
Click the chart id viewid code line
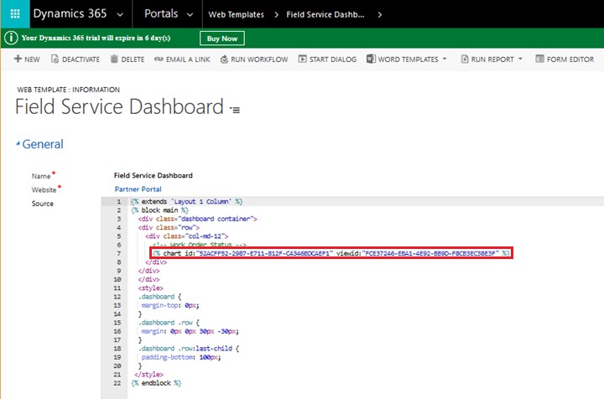pyautogui.click(x=331, y=253)
